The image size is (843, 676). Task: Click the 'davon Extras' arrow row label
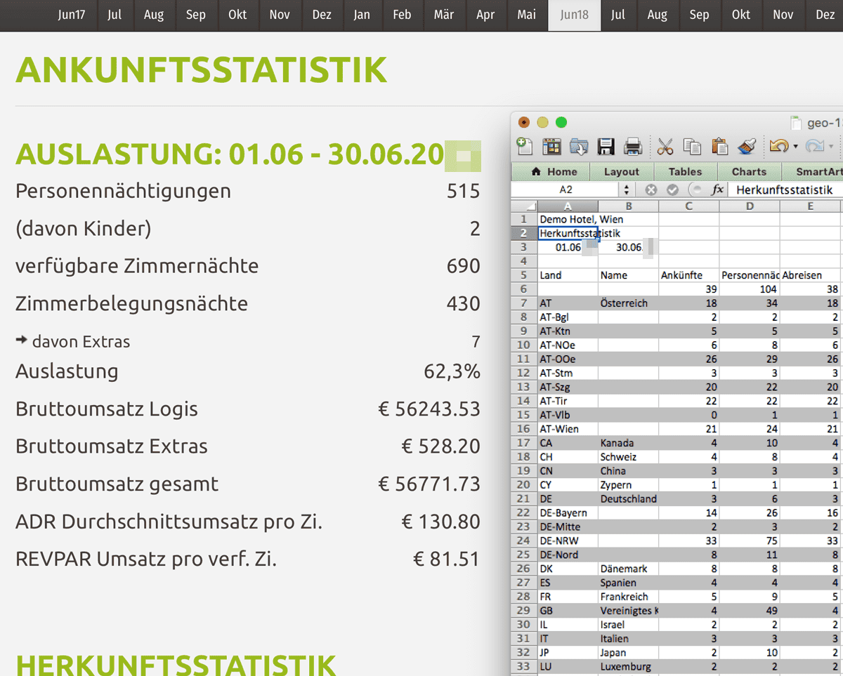pyautogui.click(x=73, y=342)
